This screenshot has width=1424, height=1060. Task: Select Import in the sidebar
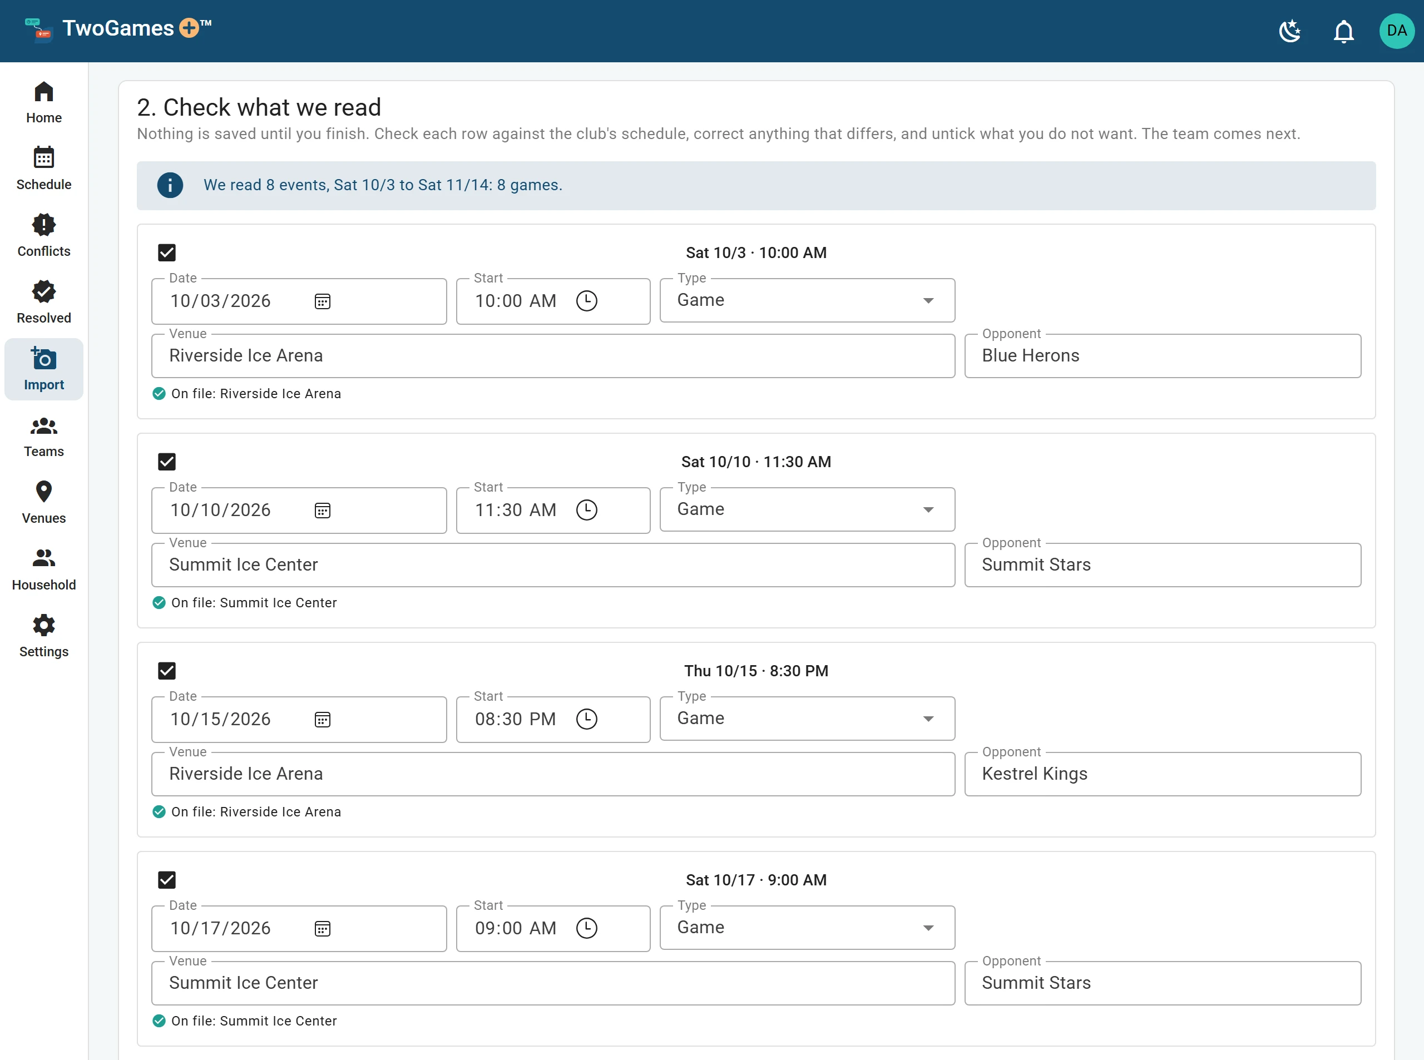point(43,370)
